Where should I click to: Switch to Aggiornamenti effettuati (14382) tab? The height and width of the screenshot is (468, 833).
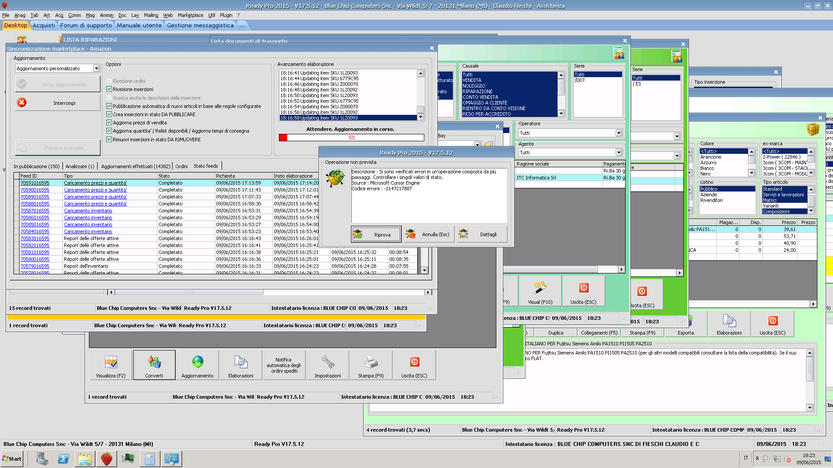(x=136, y=166)
